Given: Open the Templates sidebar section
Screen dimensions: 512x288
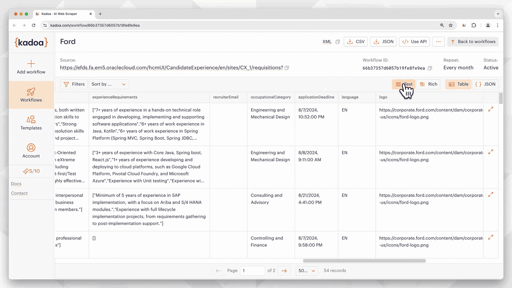Looking at the screenshot, I should coord(31,123).
